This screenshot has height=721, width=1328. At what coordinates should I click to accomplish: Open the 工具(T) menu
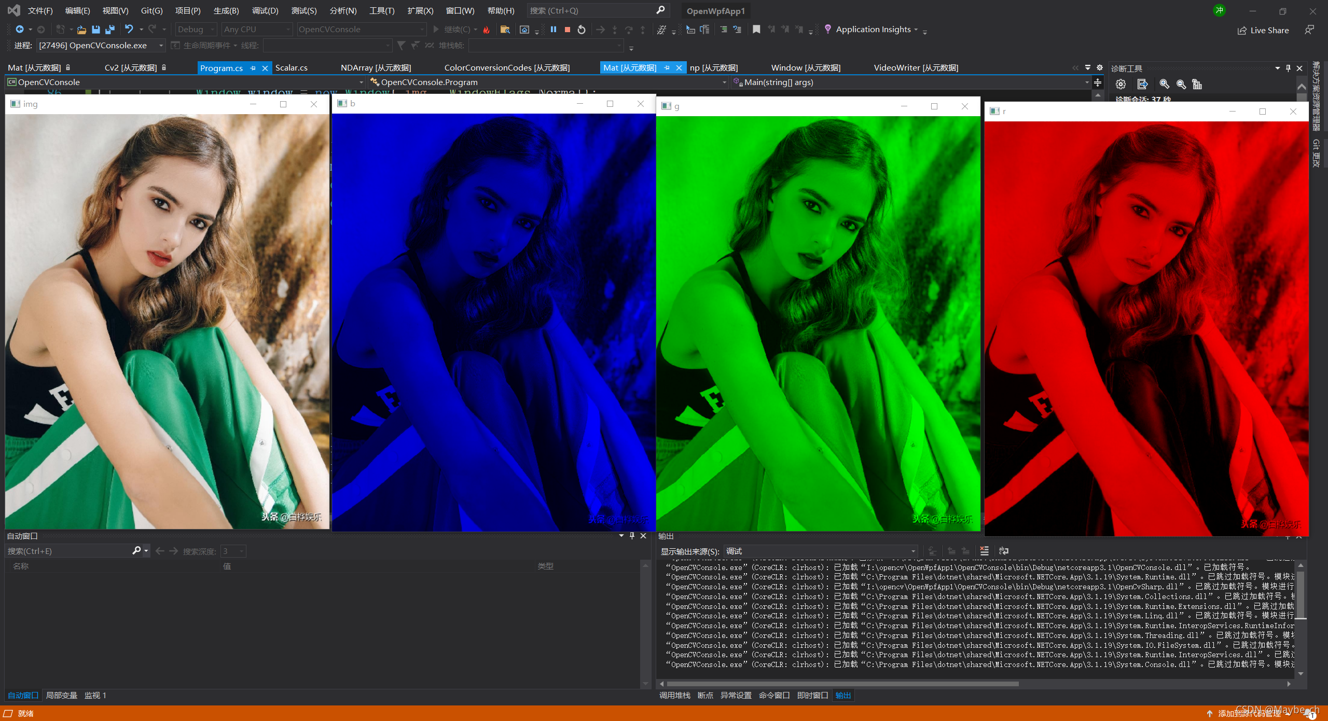(382, 10)
